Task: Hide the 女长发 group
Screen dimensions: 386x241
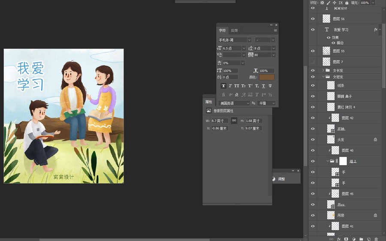Action: (313, 70)
